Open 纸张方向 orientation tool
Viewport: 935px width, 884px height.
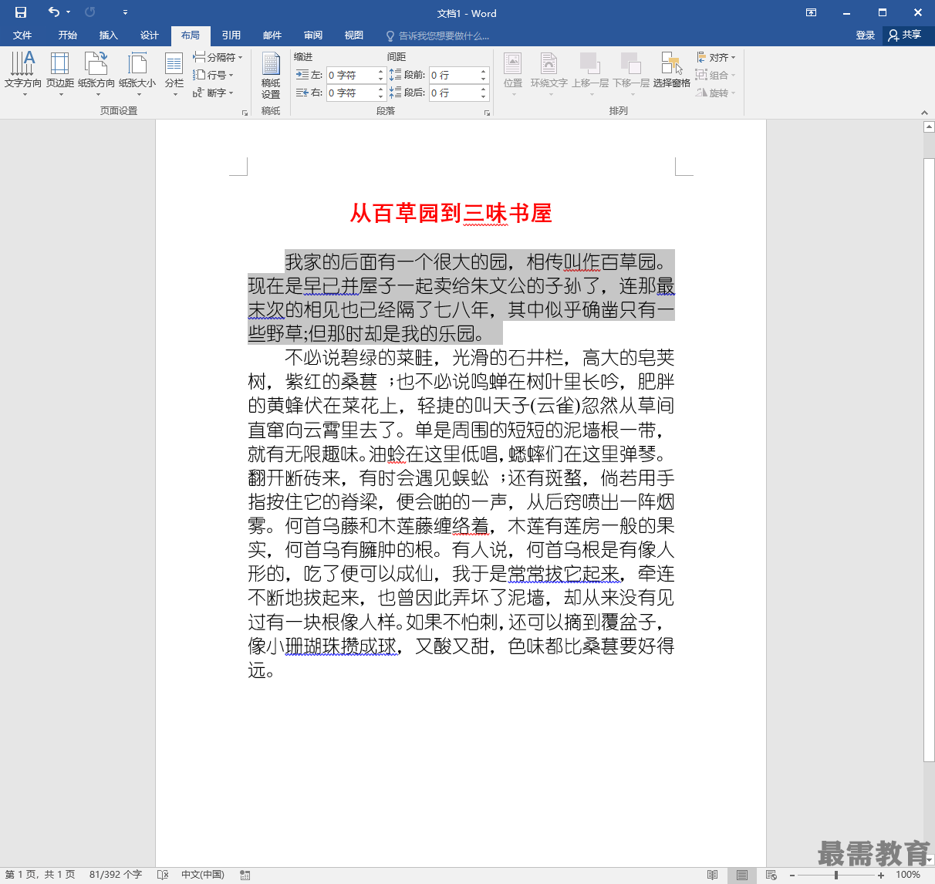click(x=96, y=74)
